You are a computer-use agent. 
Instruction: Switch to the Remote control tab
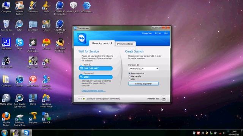(x=102, y=43)
